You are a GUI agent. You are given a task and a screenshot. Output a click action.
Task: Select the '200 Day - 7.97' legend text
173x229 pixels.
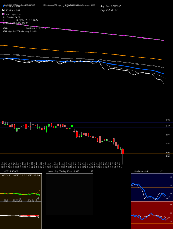[13, 15]
